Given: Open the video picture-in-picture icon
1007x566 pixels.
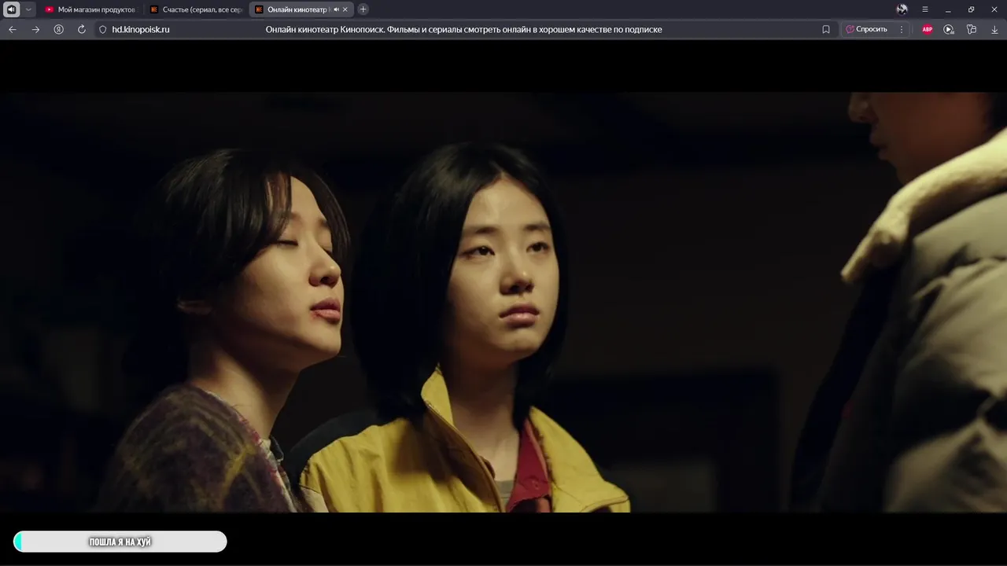Looking at the screenshot, I should 949,29.
